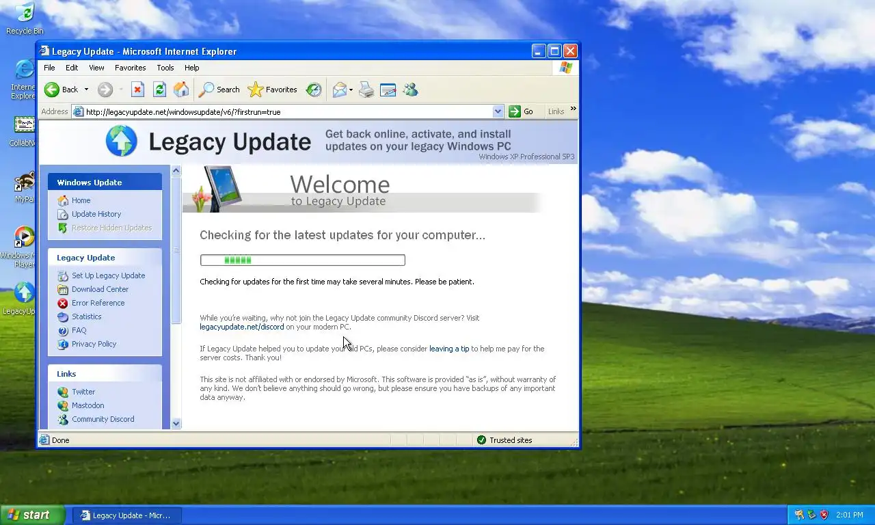The height and width of the screenshot is (525, 875).
Task: Open the Messenger toolbar icon
Action: coord(410,90)
